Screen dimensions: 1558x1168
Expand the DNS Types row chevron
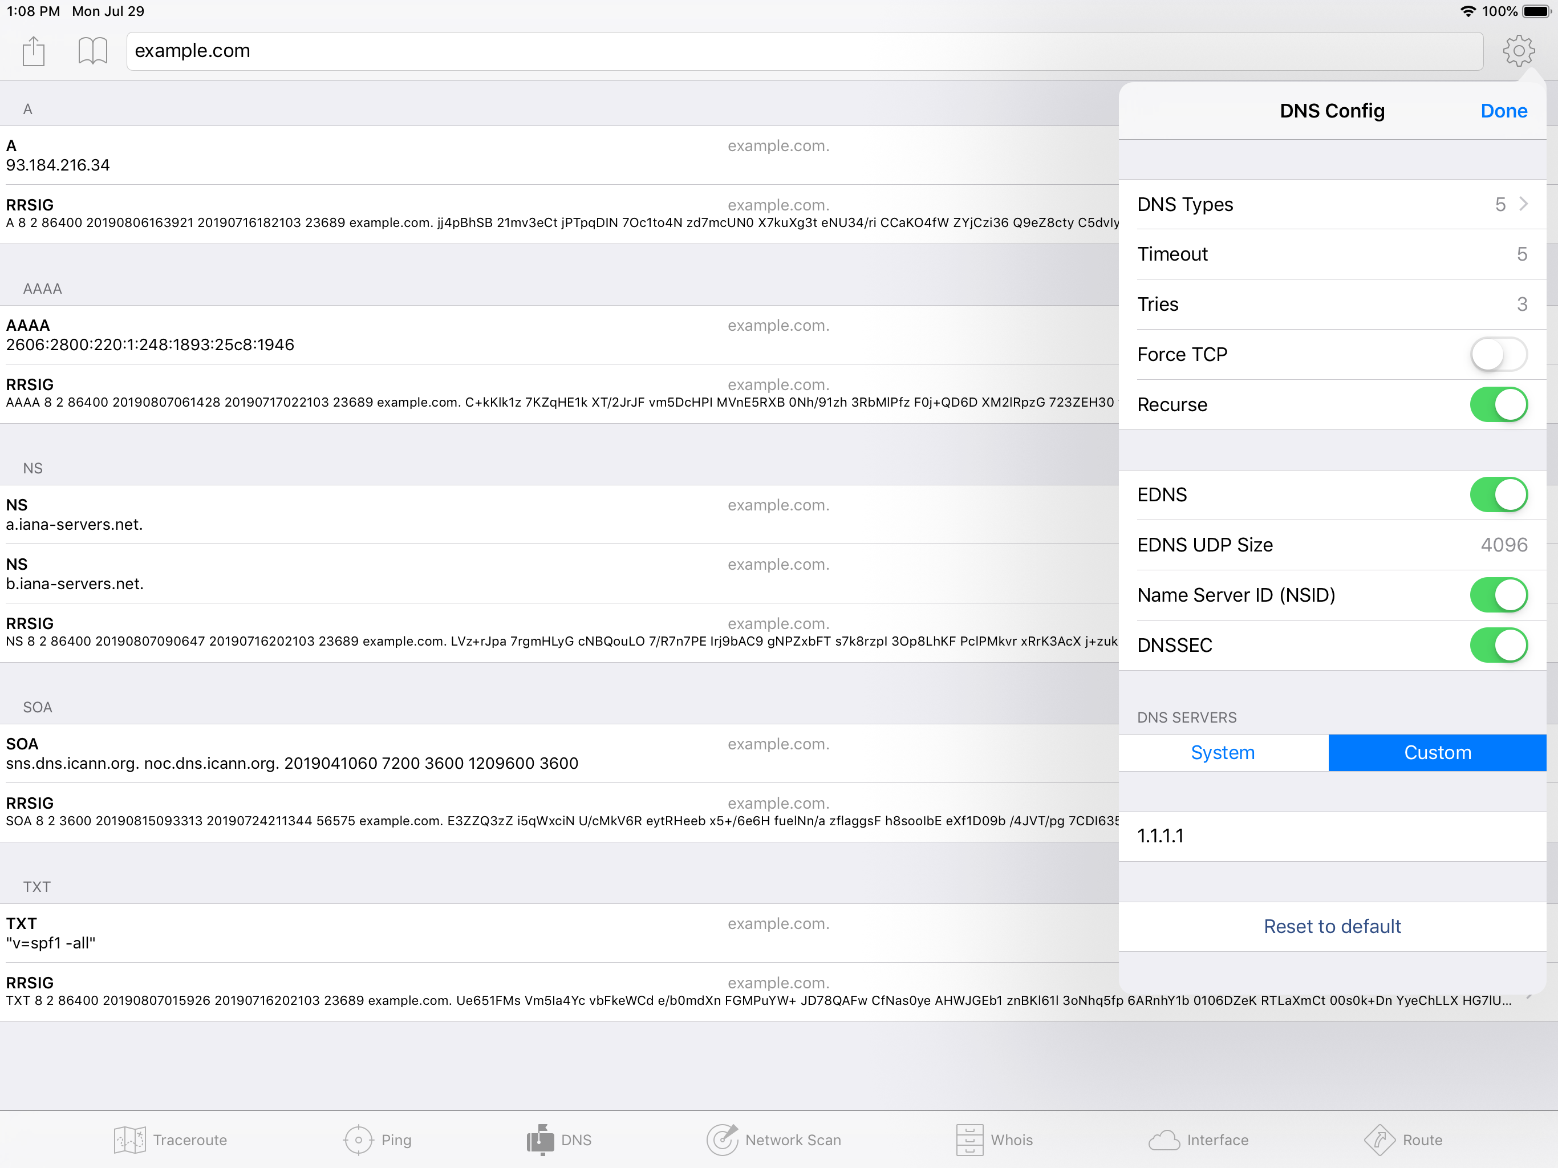click(1523, 204)
